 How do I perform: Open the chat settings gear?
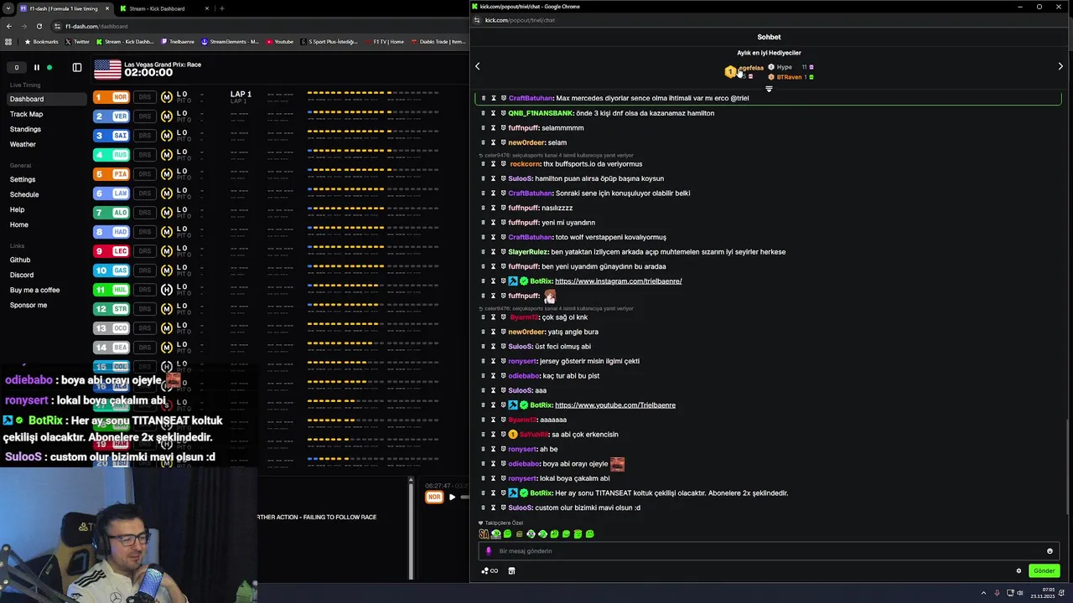coord(1019,571)
